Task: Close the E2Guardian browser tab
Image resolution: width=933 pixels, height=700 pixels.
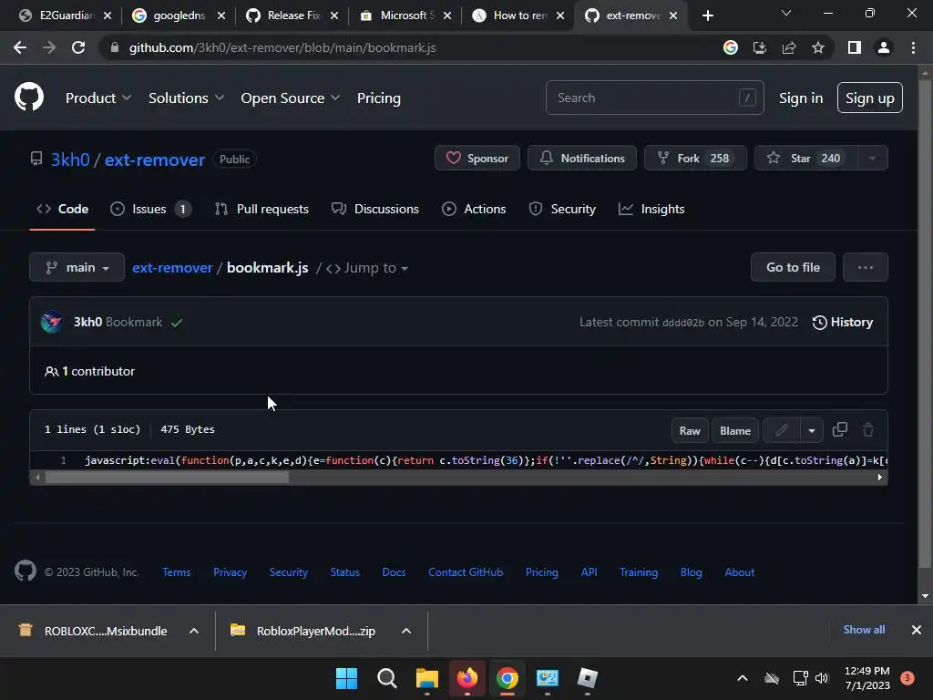Action: coord(108,15)
